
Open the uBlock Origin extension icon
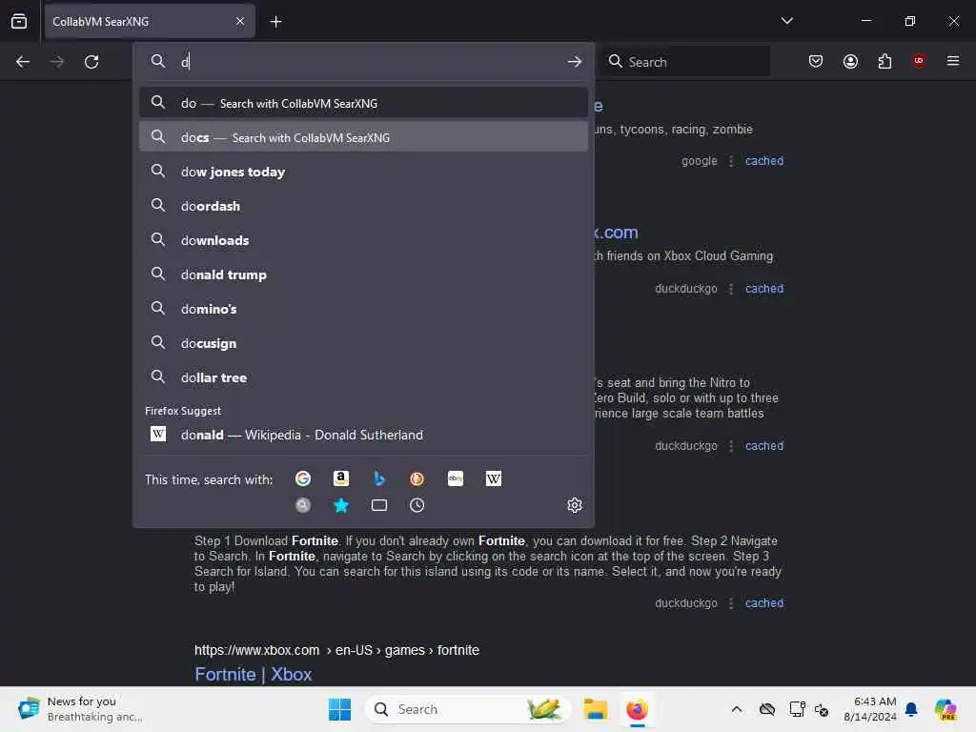(x=919, y=60)
